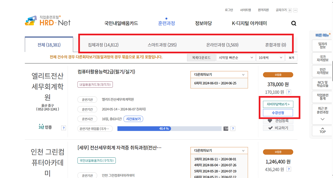Open 정보마당 menu

coord(203,23)
